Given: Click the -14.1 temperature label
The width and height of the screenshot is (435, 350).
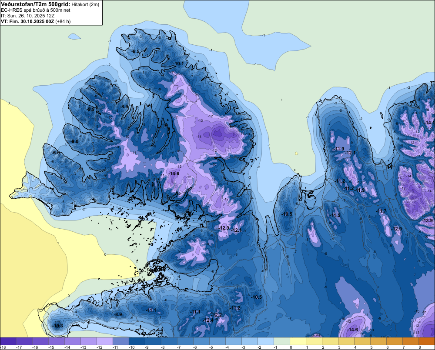Looking at the screenshot, I should pyautogui.click(x=429, y=123).
